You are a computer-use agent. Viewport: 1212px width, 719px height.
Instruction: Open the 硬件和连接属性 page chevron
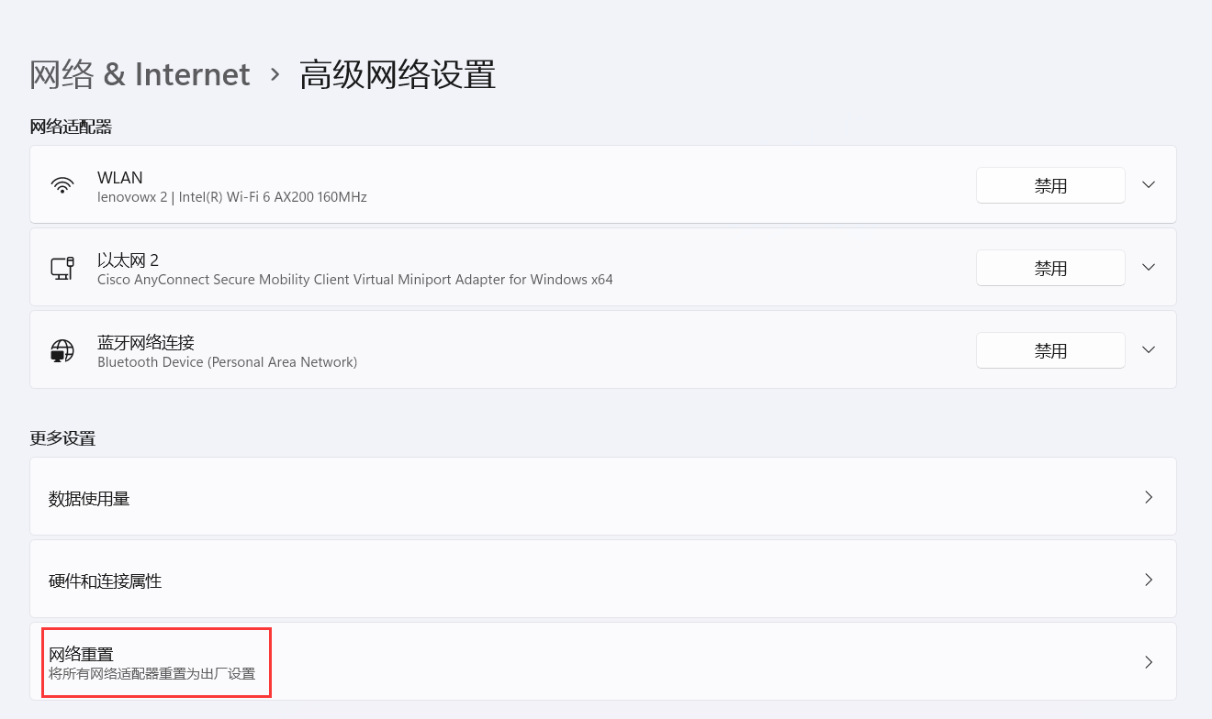click(x=1149, y=580)
